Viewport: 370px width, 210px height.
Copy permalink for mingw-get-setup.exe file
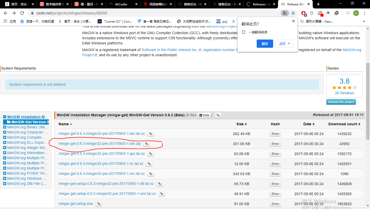99,204
